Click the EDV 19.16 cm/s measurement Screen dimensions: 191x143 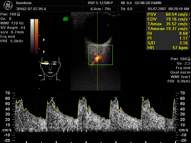[x=167, y=19]
